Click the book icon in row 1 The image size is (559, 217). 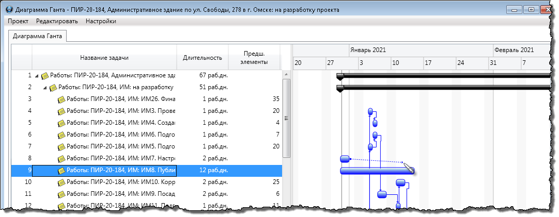tap(45, 76)
